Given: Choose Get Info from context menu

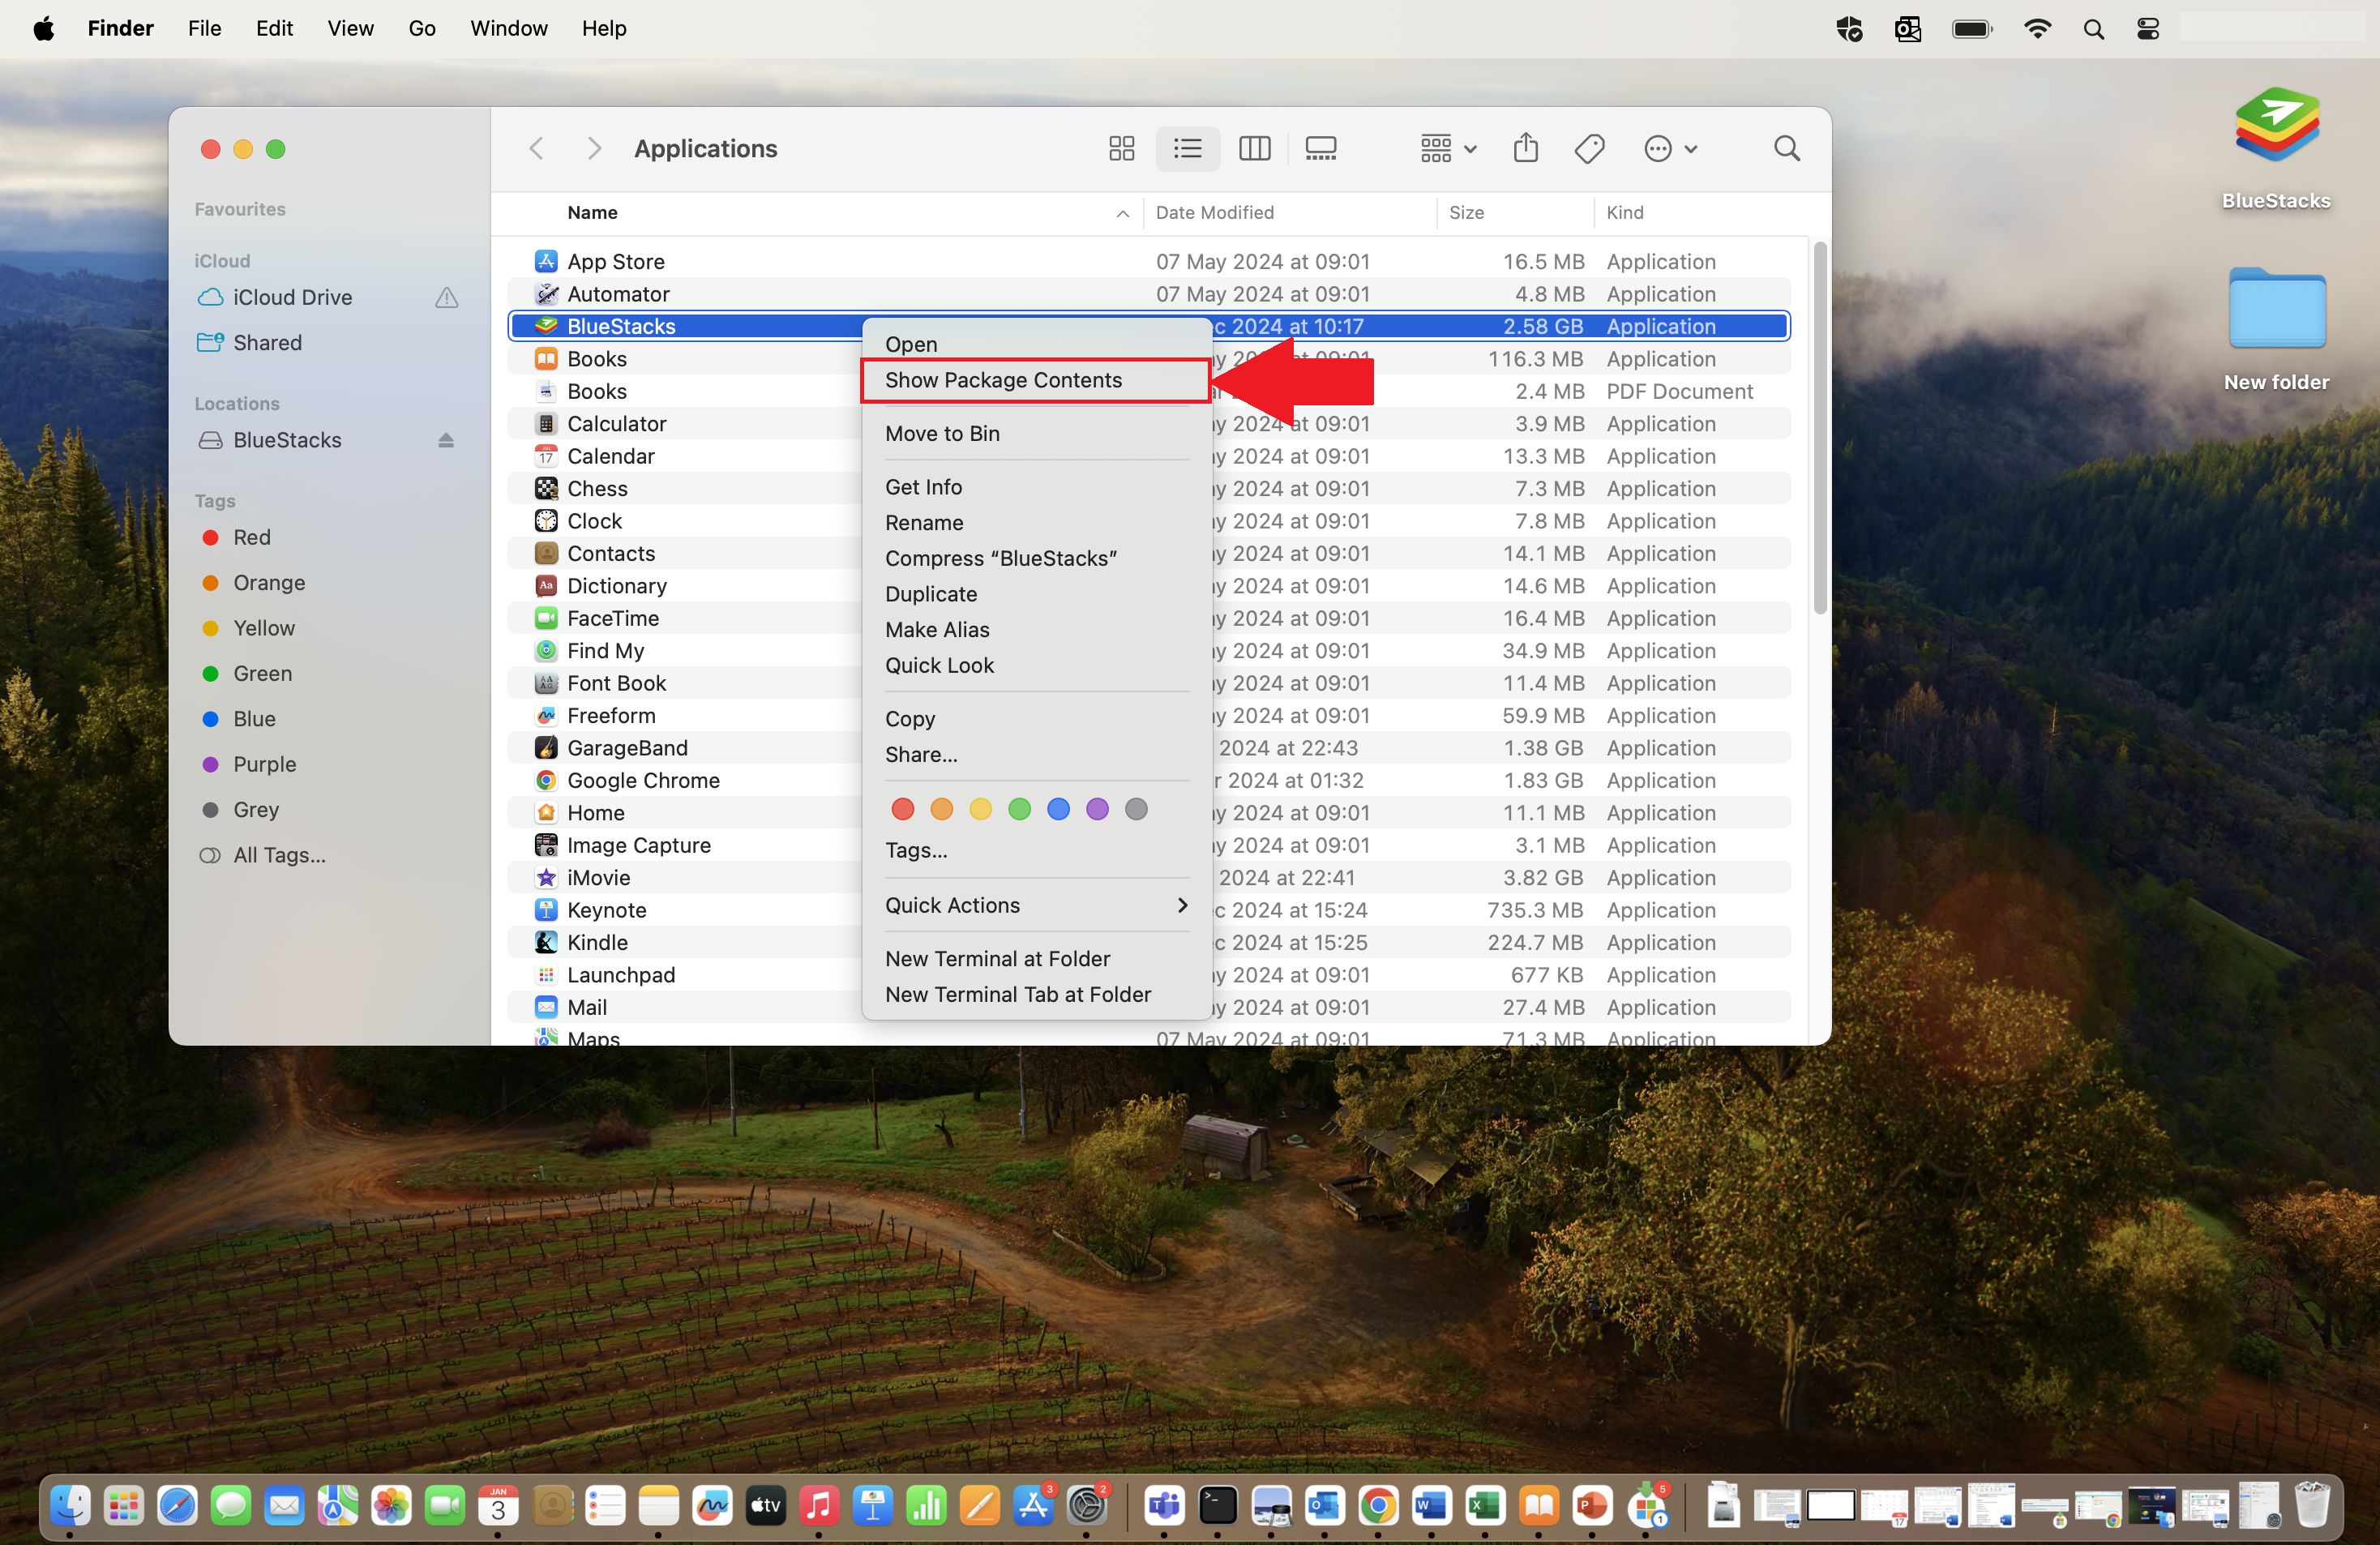Looking at the screenshot, I should click(x=1037, y=487).
